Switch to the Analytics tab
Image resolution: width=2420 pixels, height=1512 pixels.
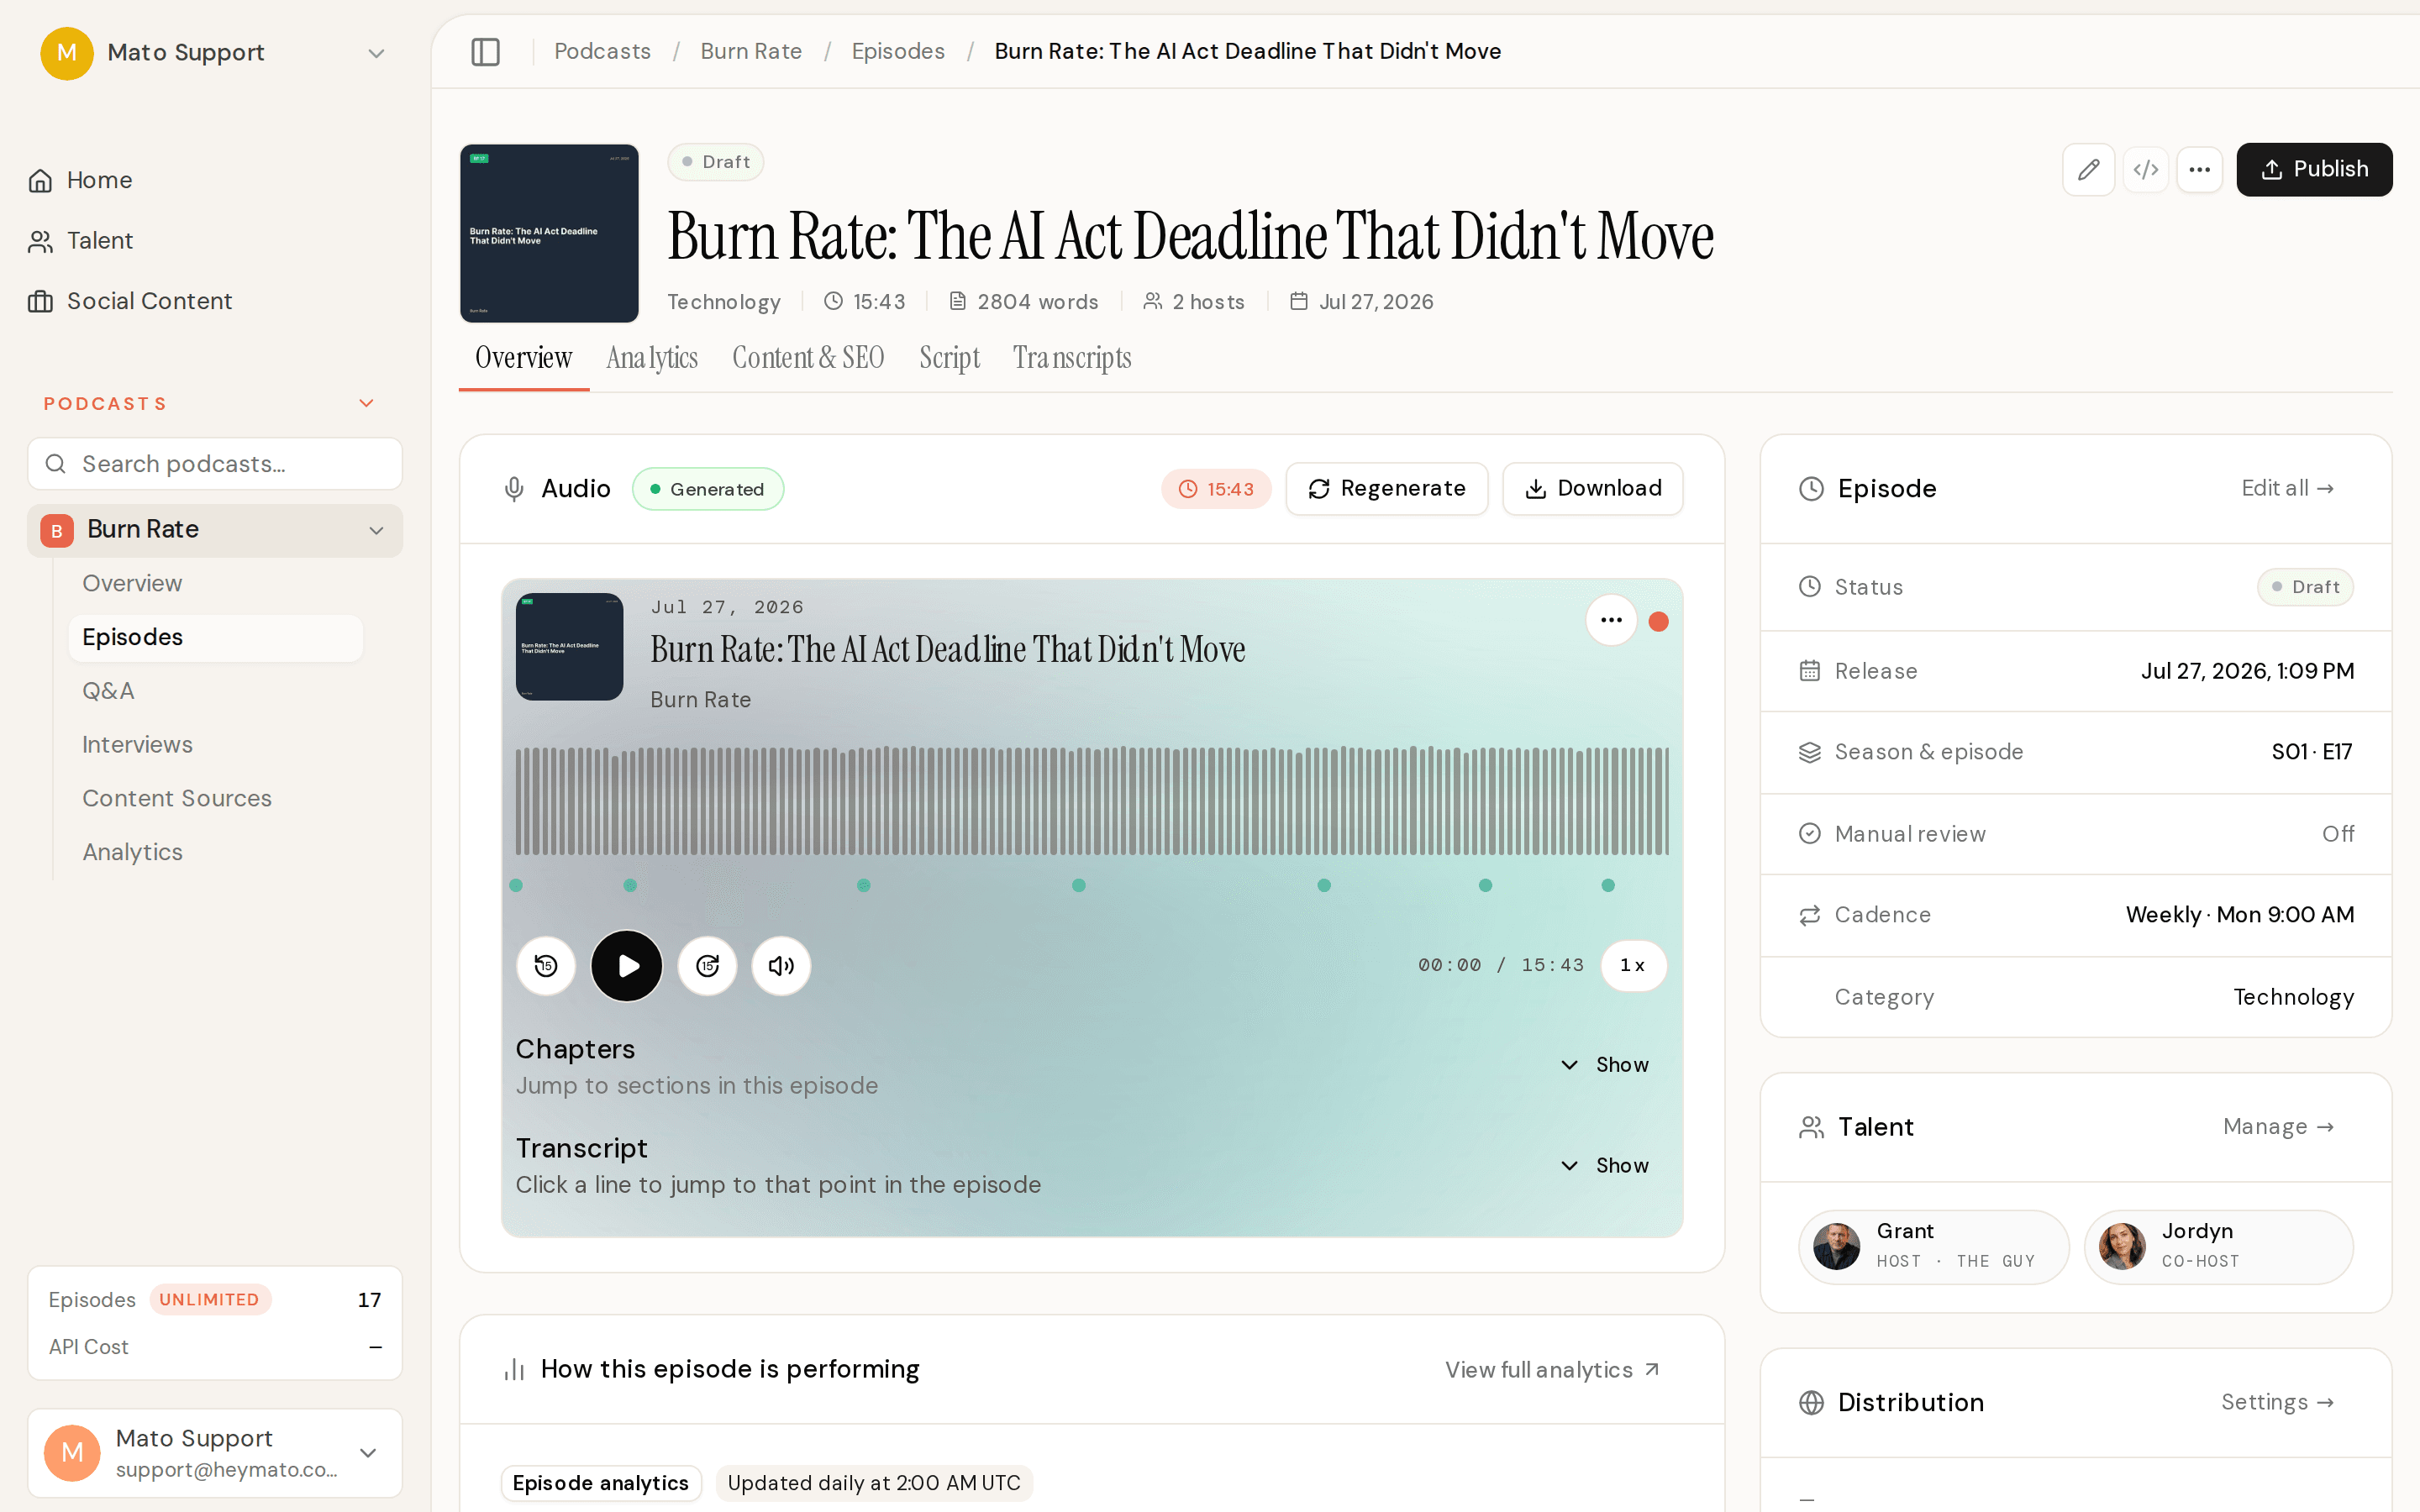coord(652,358)
